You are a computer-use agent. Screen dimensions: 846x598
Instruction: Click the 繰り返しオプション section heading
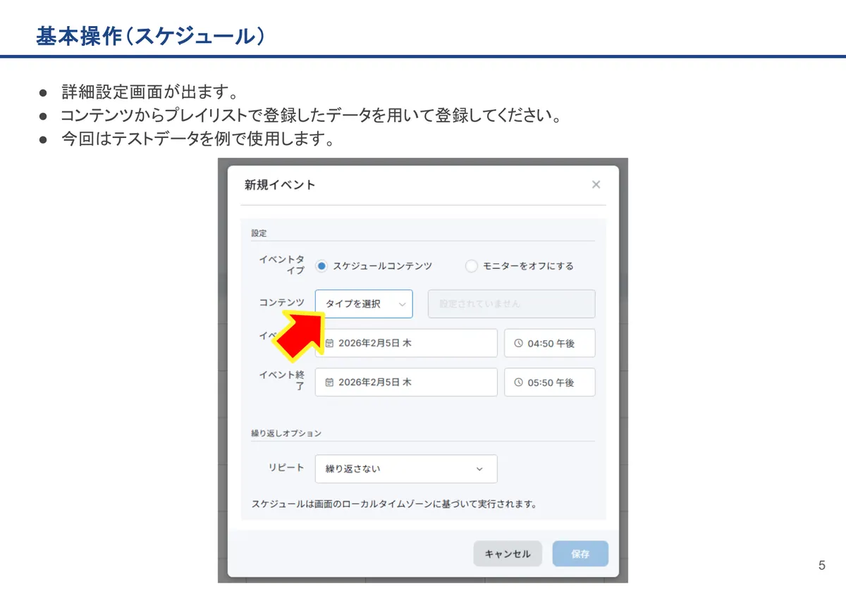coord(286,432)
